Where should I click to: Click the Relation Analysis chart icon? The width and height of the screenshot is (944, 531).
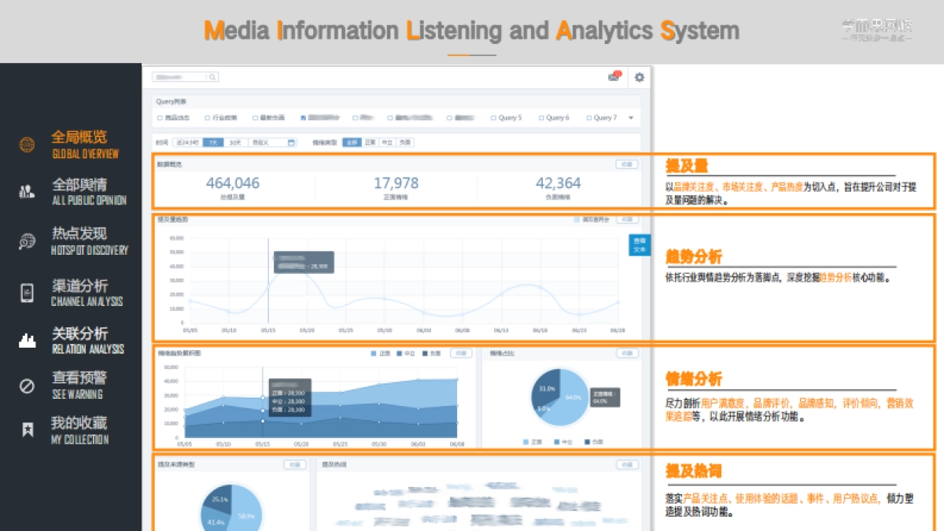tap(28, 341)
